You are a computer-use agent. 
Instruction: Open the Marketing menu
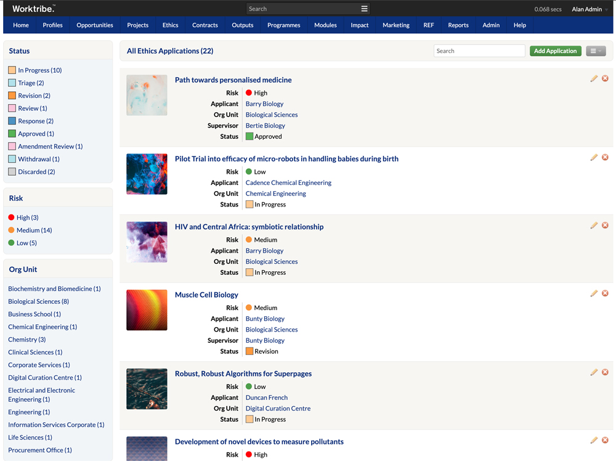396,25
